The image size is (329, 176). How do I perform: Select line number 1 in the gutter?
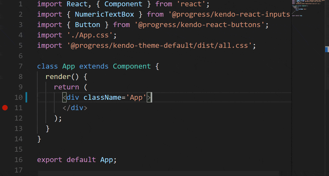point(21,4)
